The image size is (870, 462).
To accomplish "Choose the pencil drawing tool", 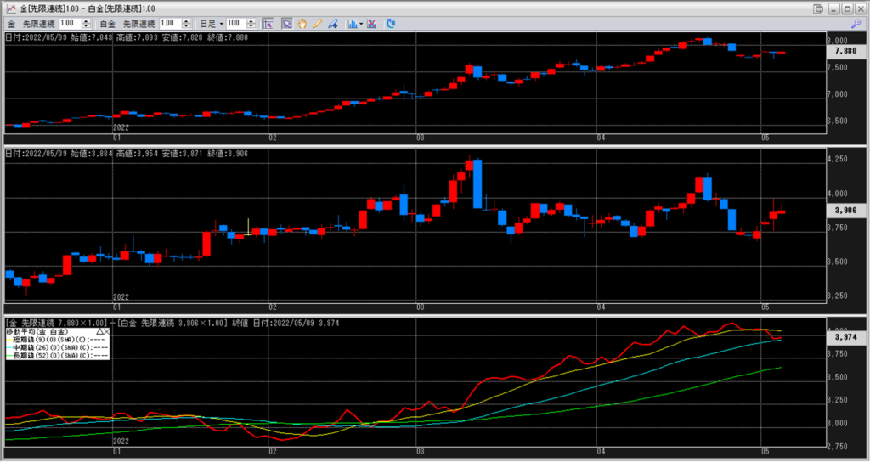I will (317, 23).
